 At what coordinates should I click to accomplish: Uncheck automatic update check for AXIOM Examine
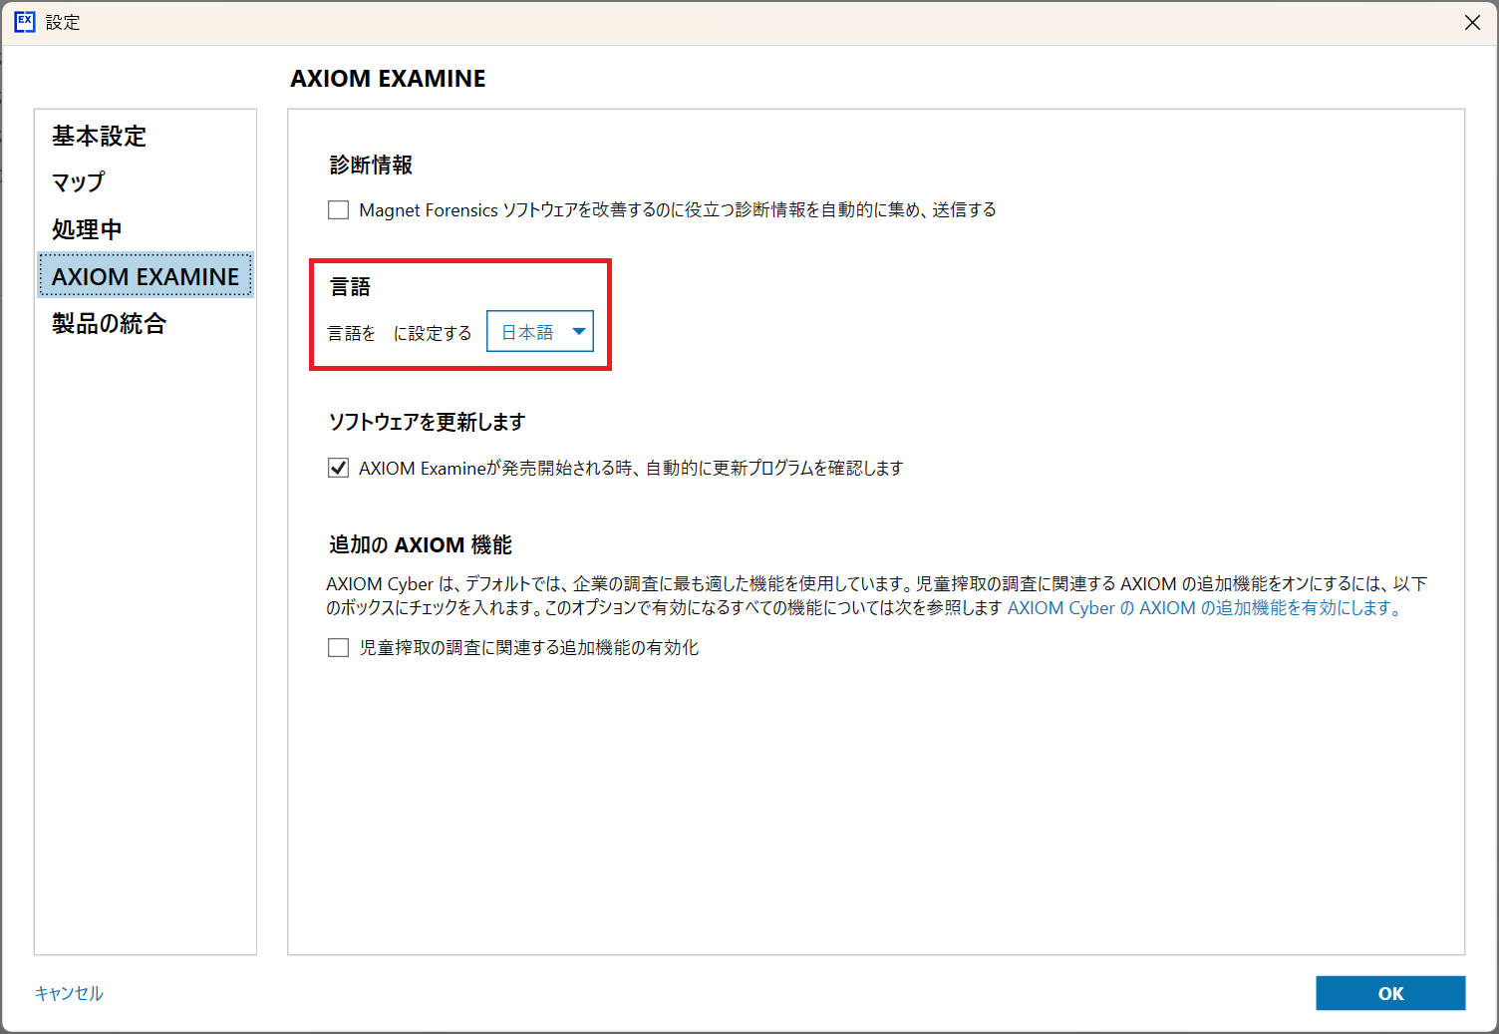point(339,468)
